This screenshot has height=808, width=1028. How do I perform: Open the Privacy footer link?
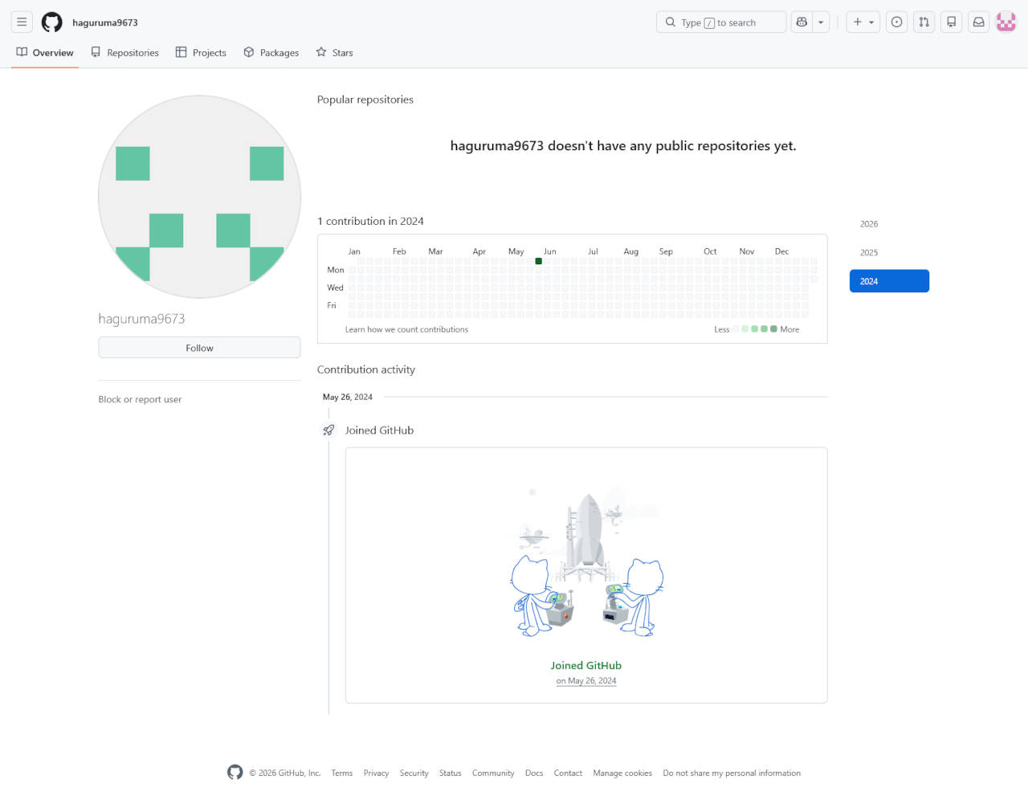tap(376, 773)
